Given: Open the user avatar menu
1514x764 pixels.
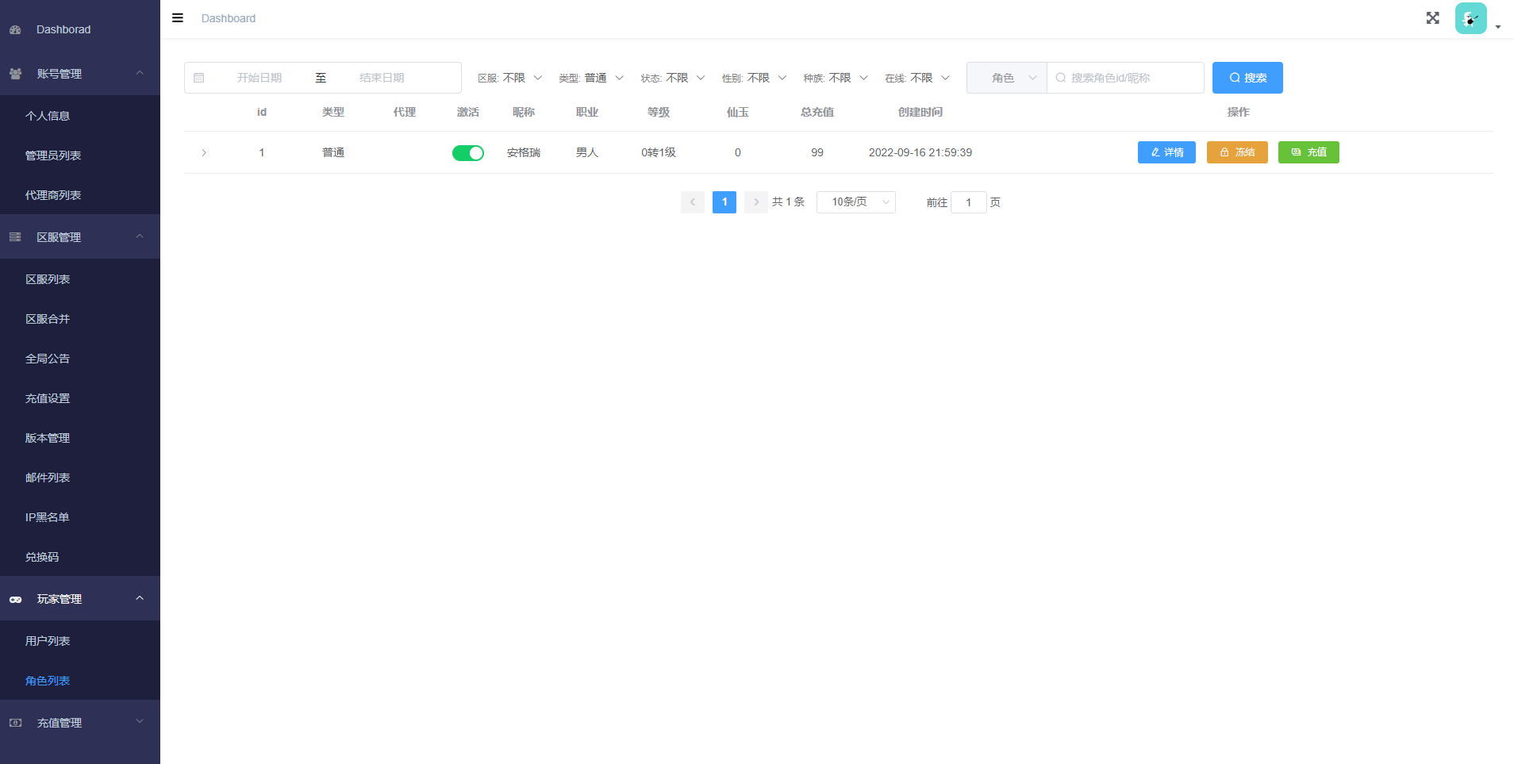Looking at the screenshot, I should (x=1470, y=18).
